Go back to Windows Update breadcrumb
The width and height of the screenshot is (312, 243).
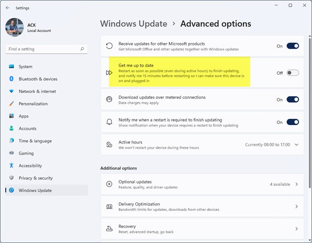point(133,24)
